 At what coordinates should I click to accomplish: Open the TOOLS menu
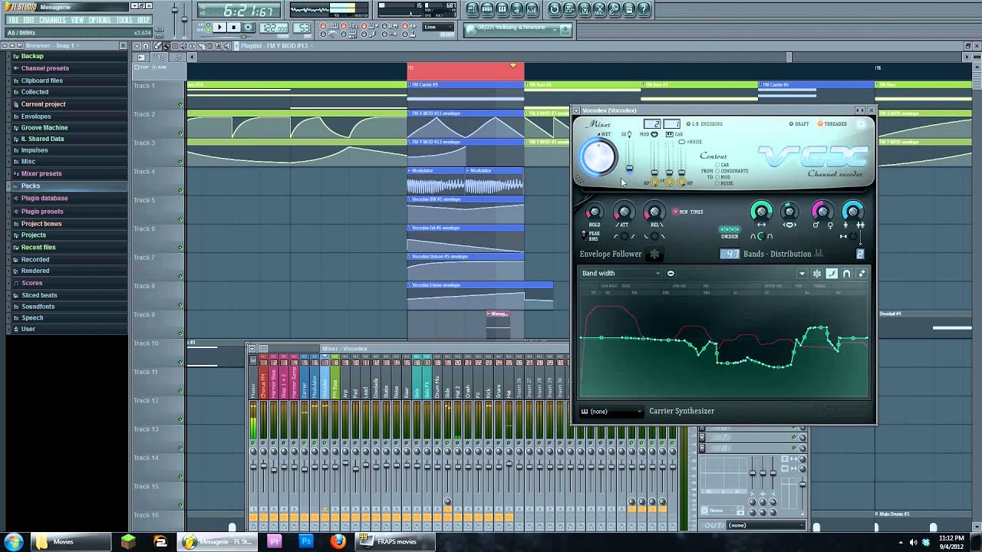(124, 20)
